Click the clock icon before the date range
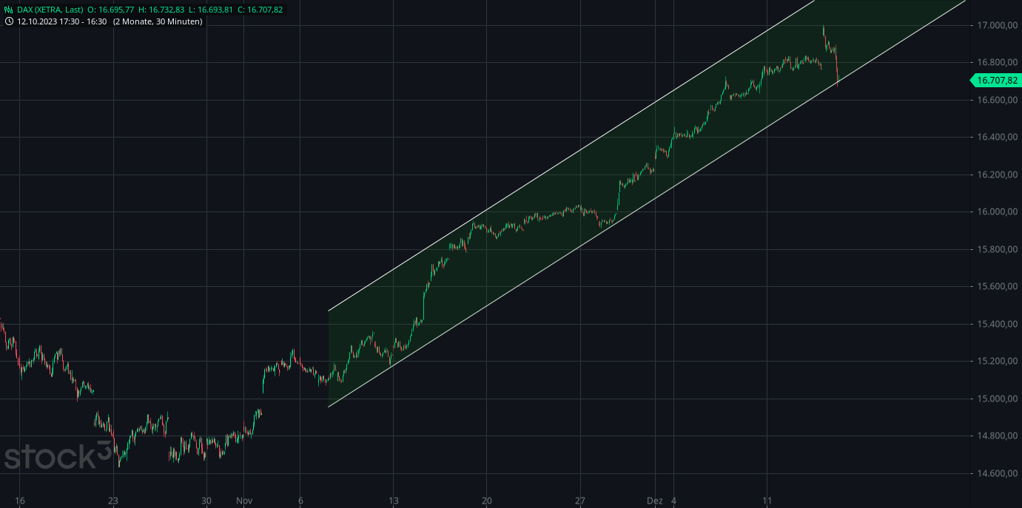Viewport: 1022px width, 508px height. 9,22
